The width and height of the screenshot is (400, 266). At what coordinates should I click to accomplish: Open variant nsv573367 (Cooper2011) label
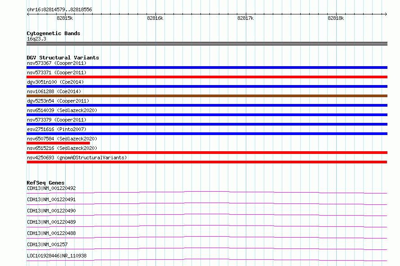[57, 63]
